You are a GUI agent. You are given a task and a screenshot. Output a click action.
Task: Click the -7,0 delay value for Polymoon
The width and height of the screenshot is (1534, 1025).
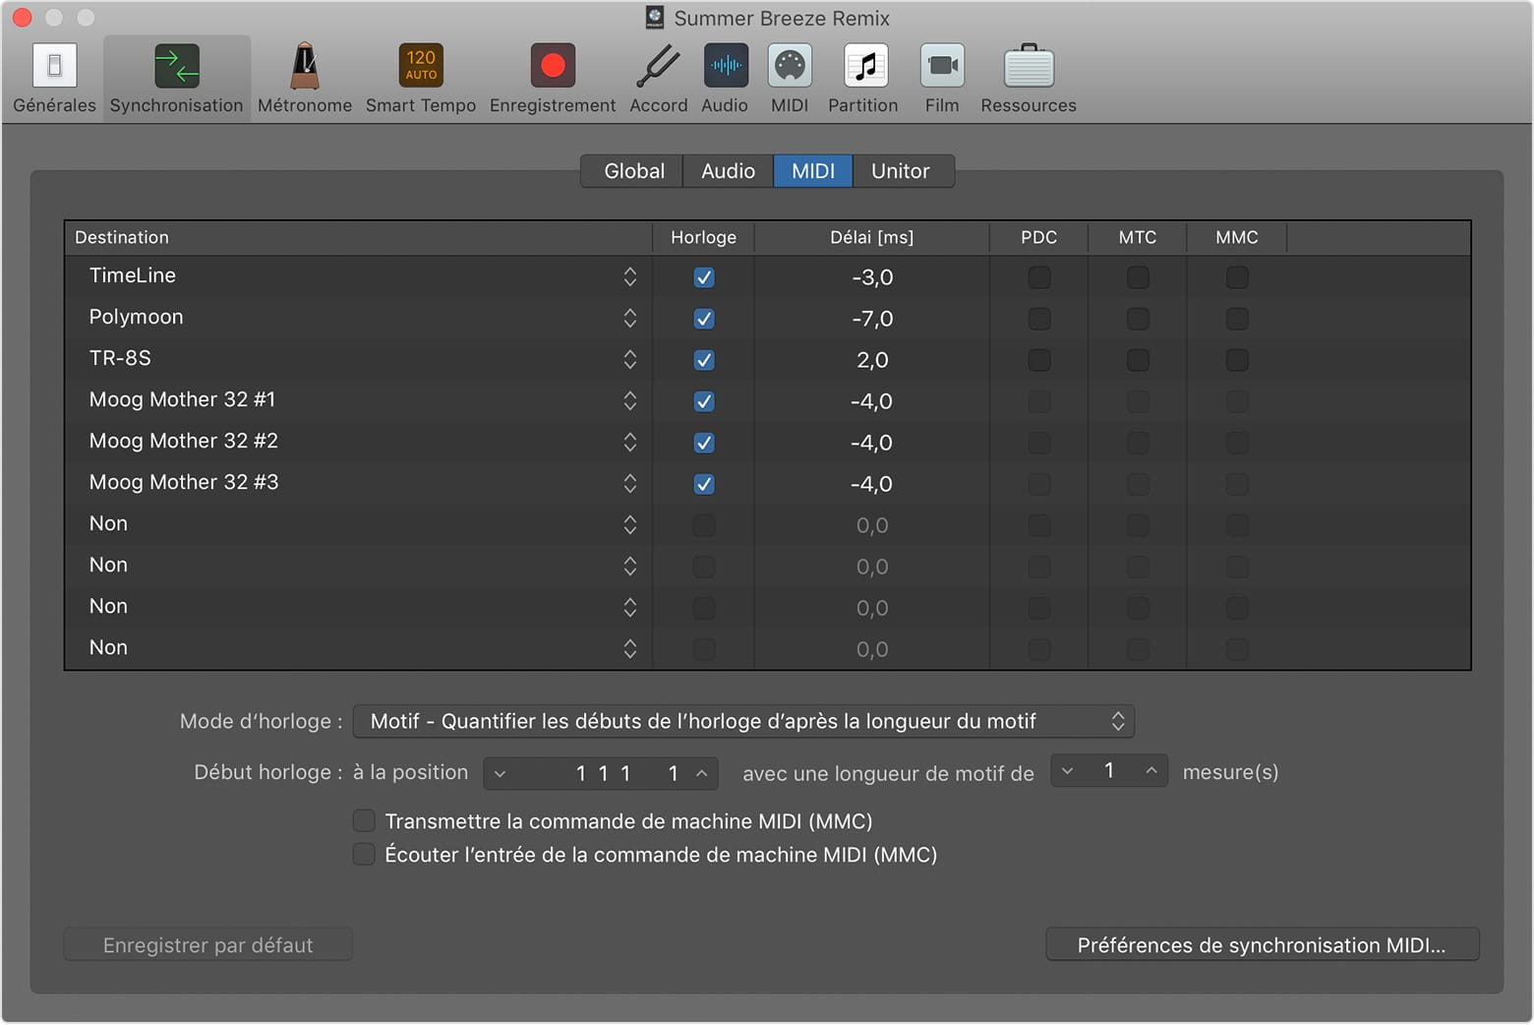[x=872, y=319]
